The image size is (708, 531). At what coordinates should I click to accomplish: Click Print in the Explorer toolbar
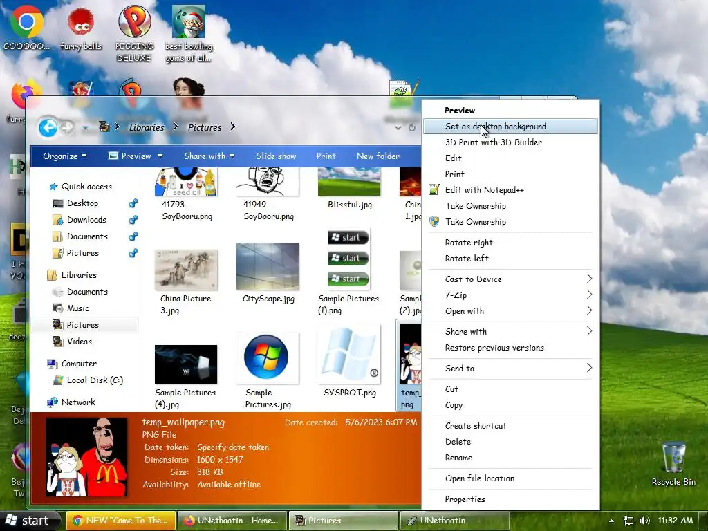click(326, 156)
